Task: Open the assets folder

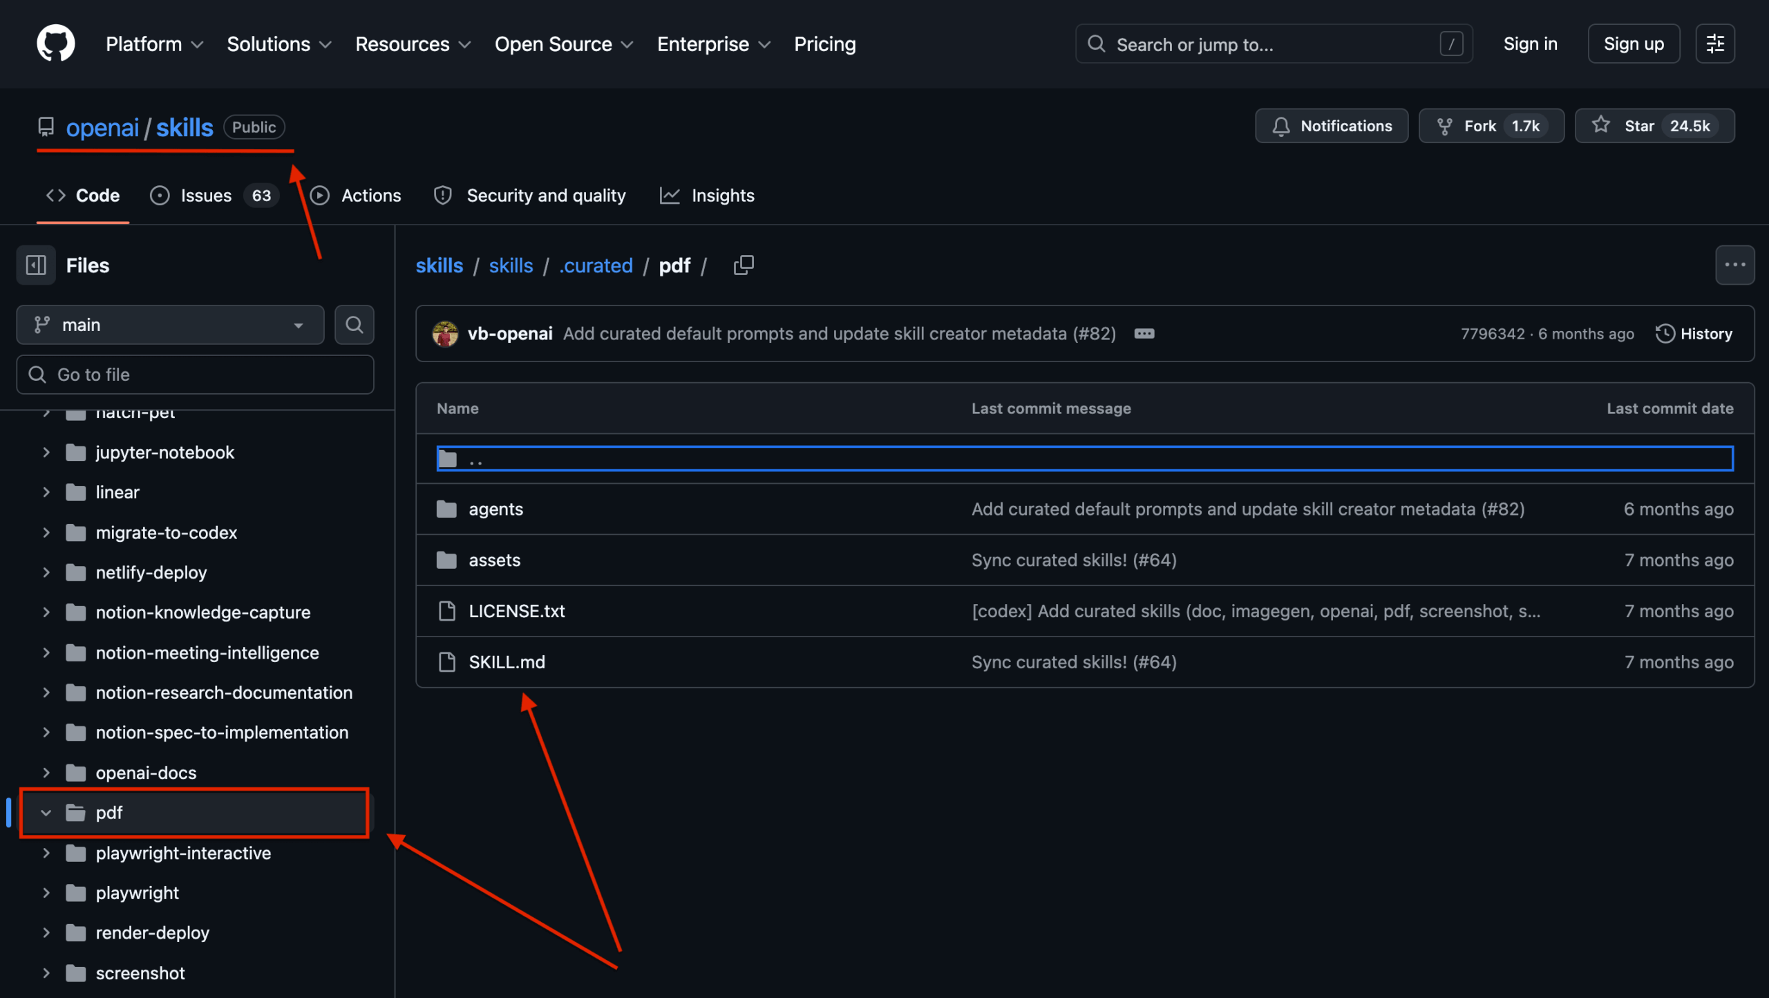Action: click(x=494, y=561)
